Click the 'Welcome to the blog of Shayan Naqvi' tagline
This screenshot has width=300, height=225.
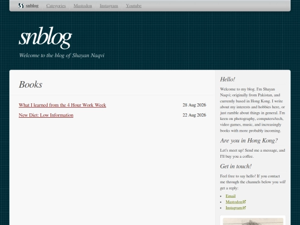62,56
